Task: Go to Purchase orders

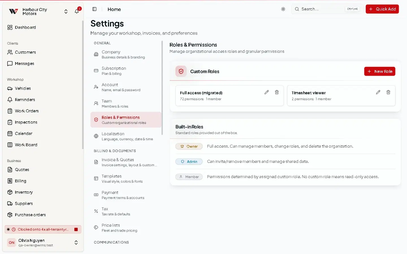Action: point(42,215)
